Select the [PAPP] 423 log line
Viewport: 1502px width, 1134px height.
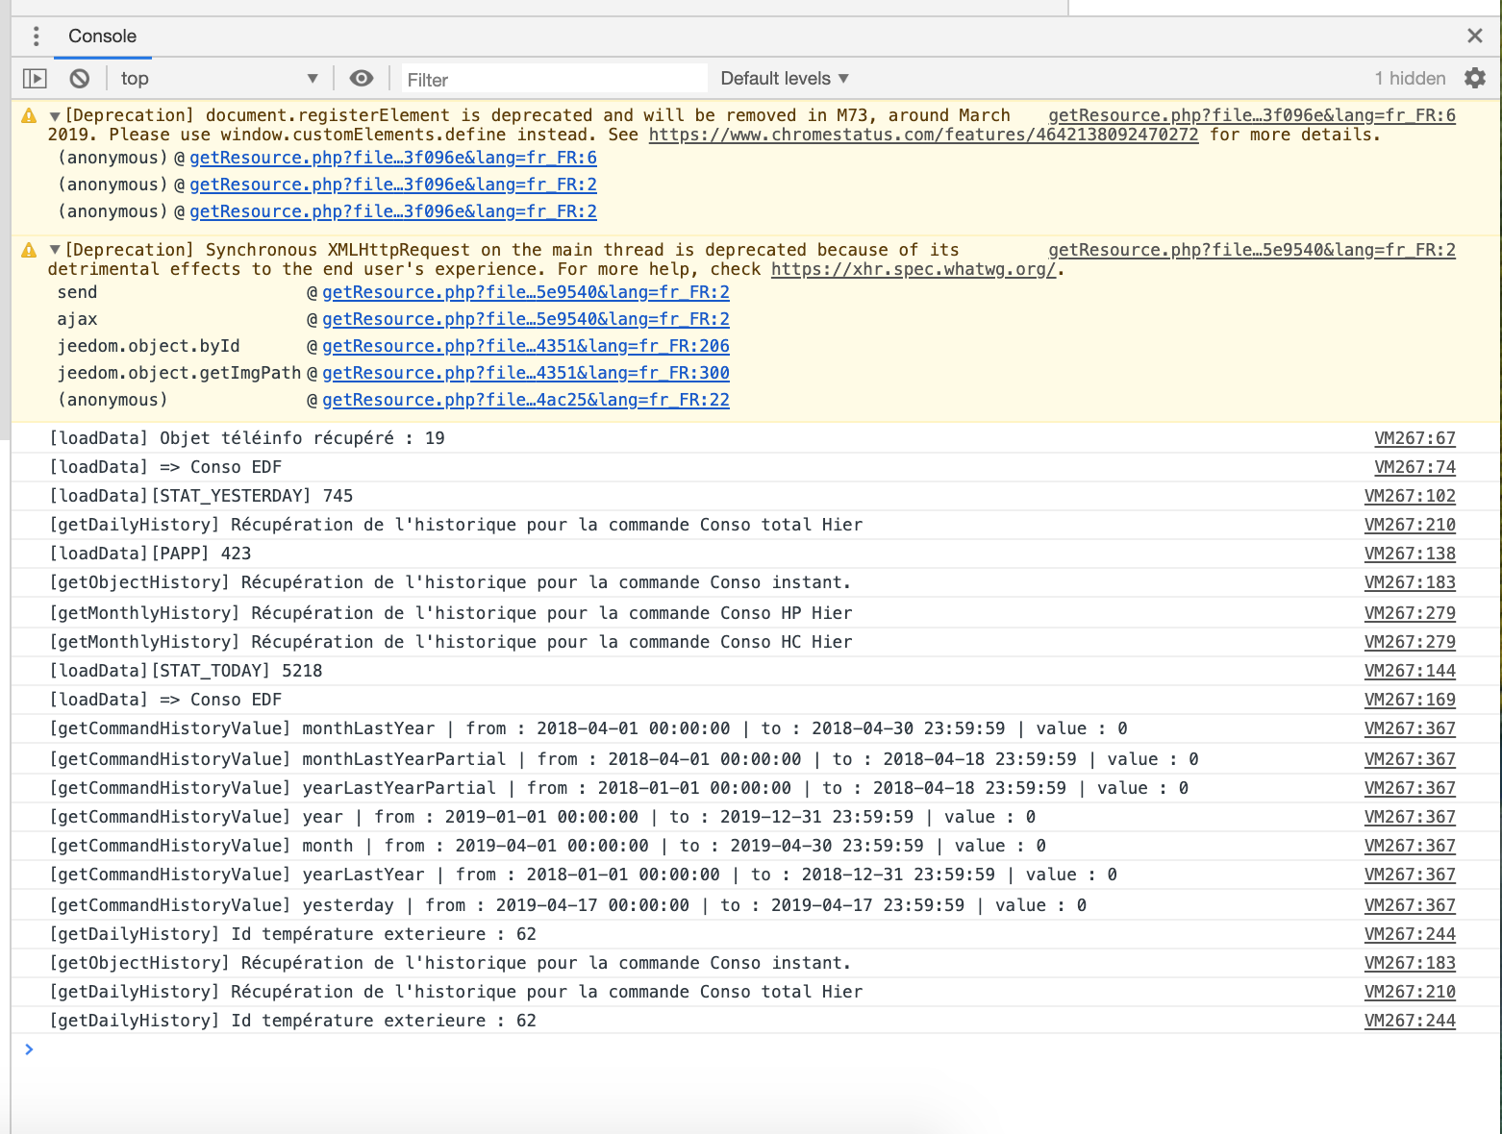150,554
